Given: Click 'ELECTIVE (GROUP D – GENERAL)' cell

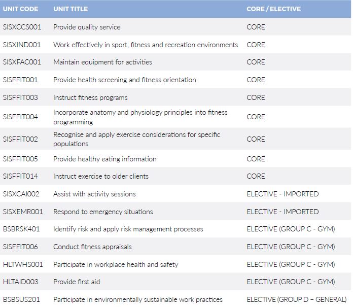Looking at the screenshot, I should [x=296, y=299].
